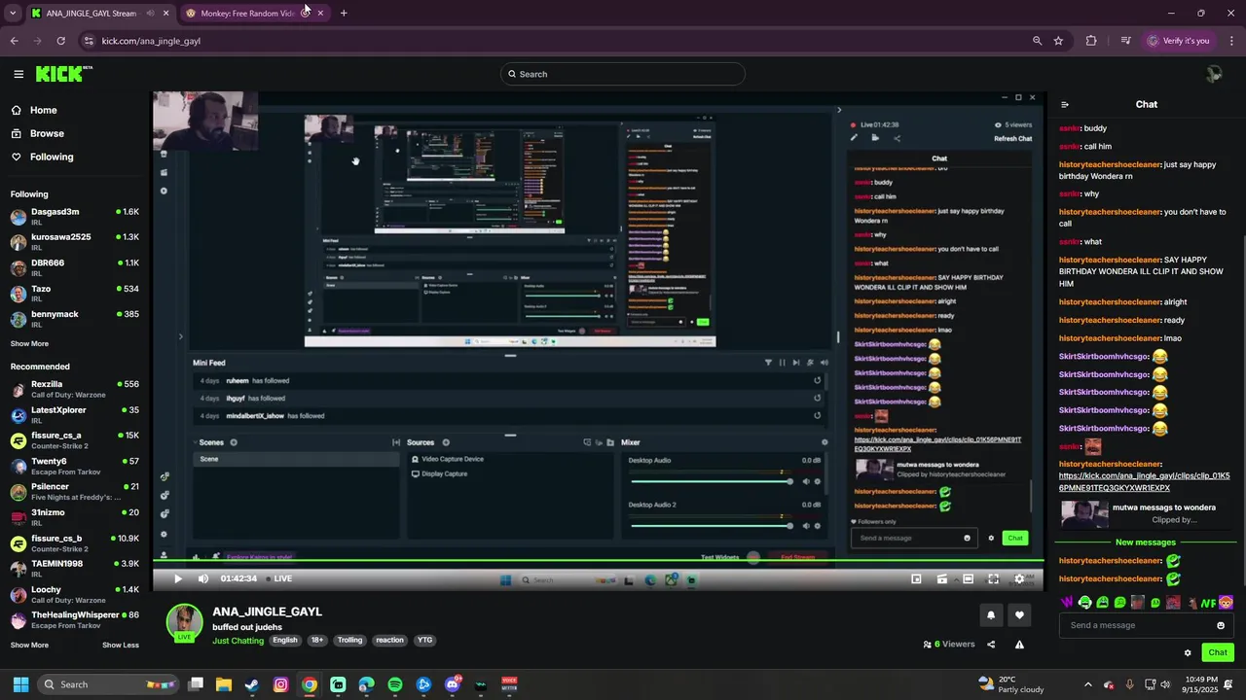Expand Show More under Recommended list
Viewport: 1246px width, 700px height.
tap(29, 645)
